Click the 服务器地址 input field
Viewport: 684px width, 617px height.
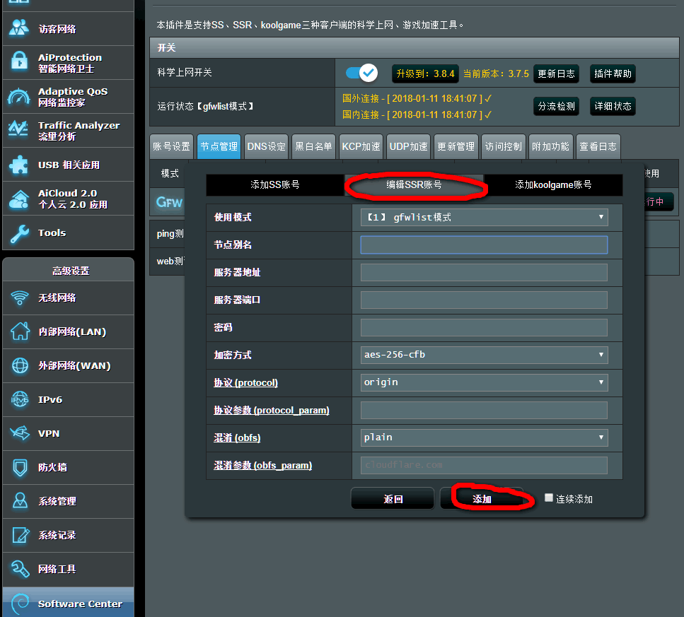click(484, 272)
